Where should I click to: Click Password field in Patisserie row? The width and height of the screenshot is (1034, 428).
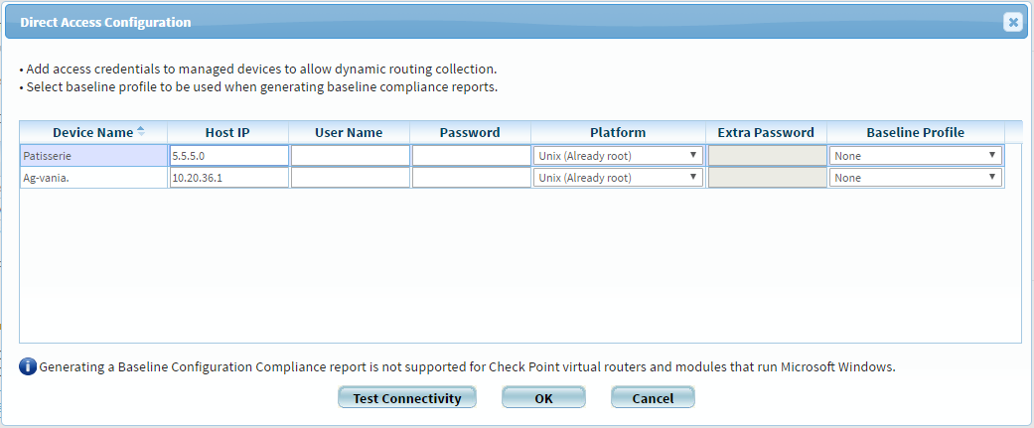point(471,156)
